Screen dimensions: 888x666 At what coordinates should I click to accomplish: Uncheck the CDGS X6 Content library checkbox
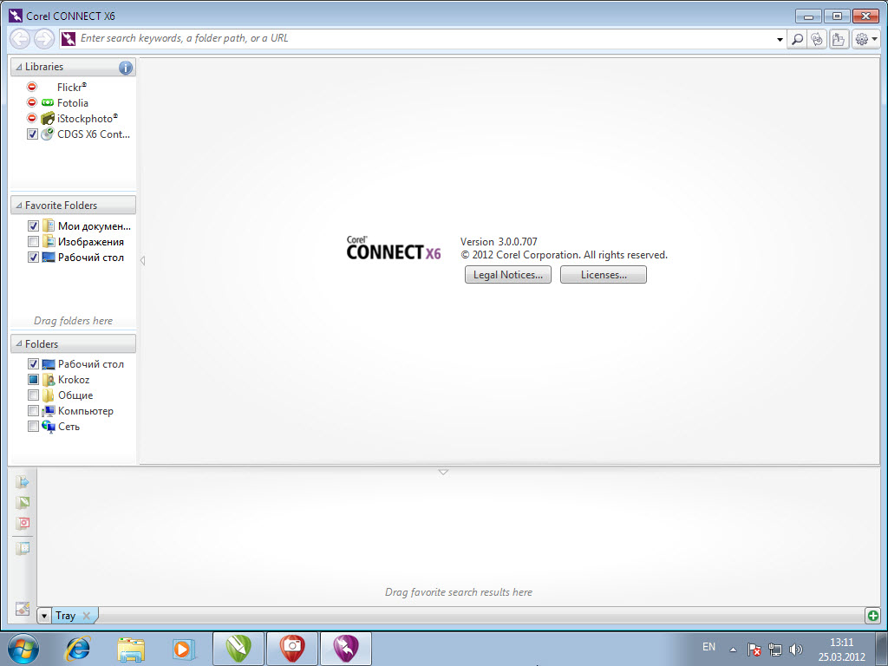[x=33, y=134]
